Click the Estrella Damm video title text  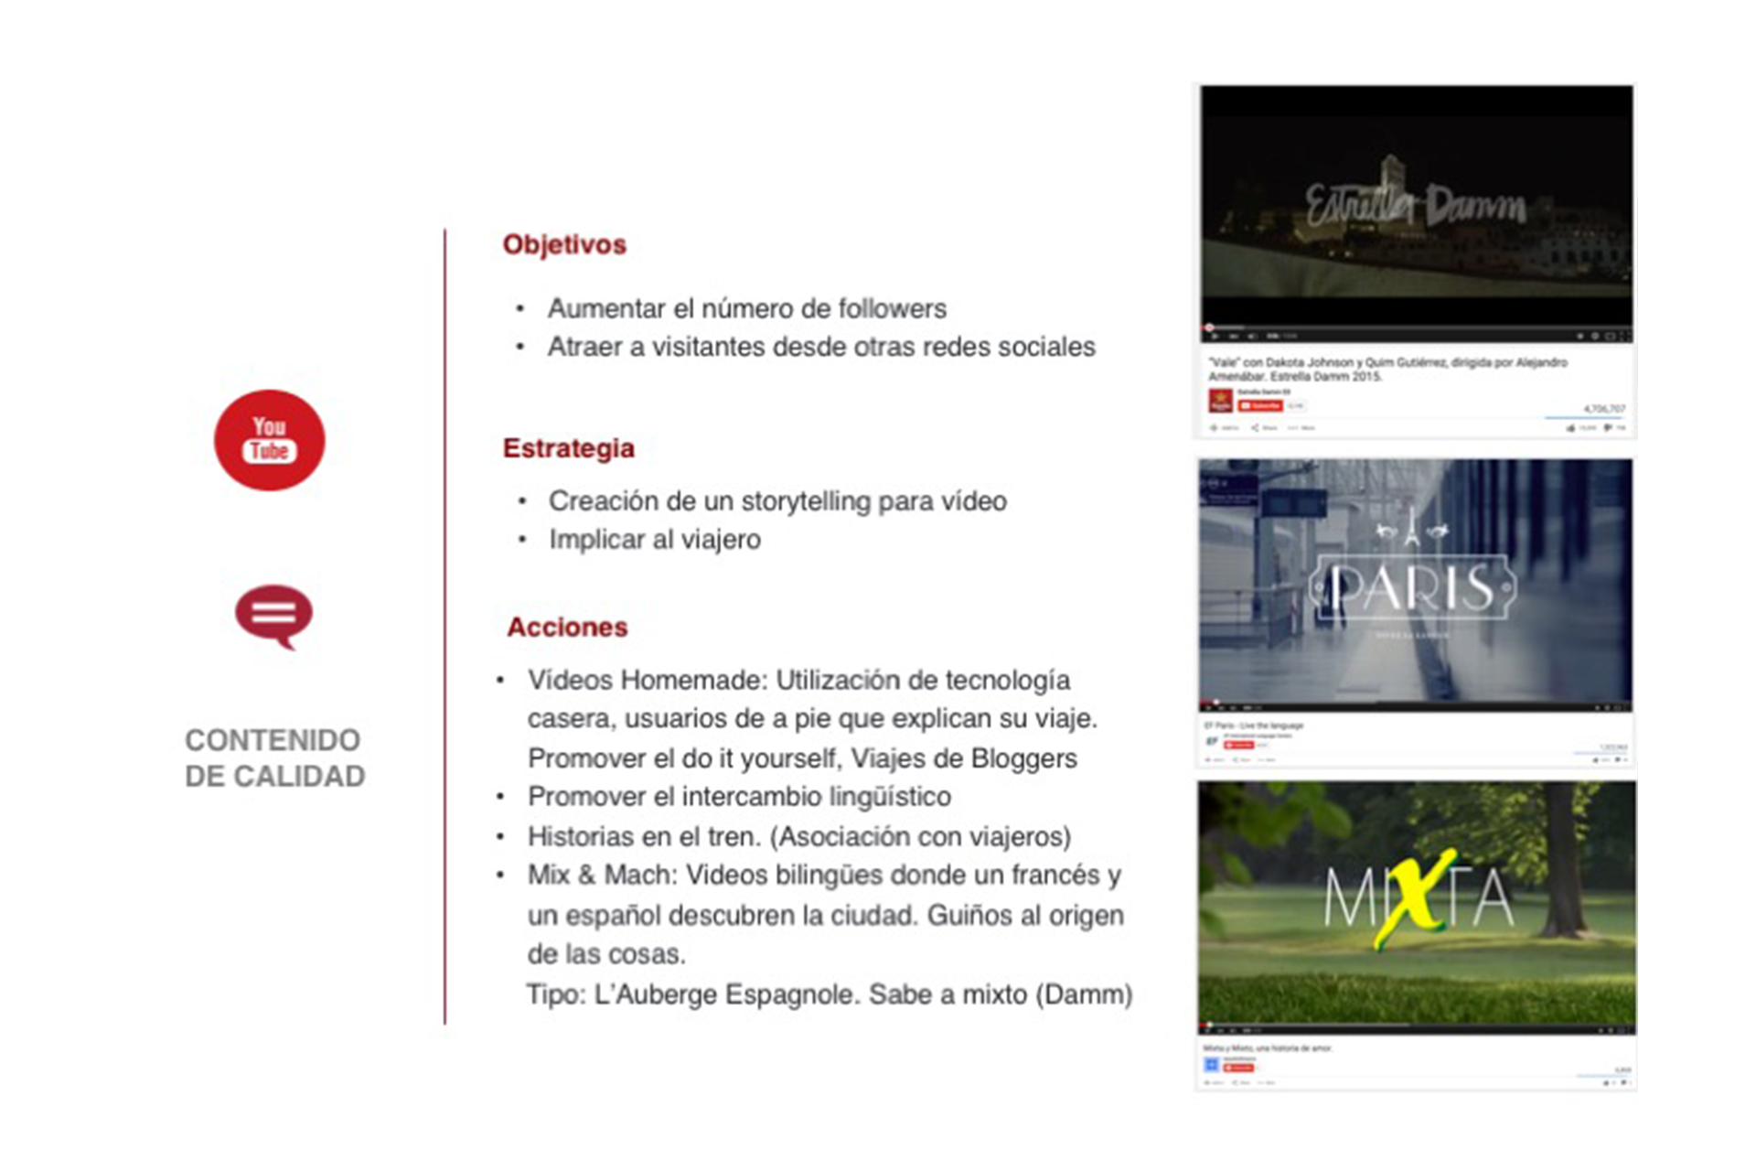coord(1387,369)
